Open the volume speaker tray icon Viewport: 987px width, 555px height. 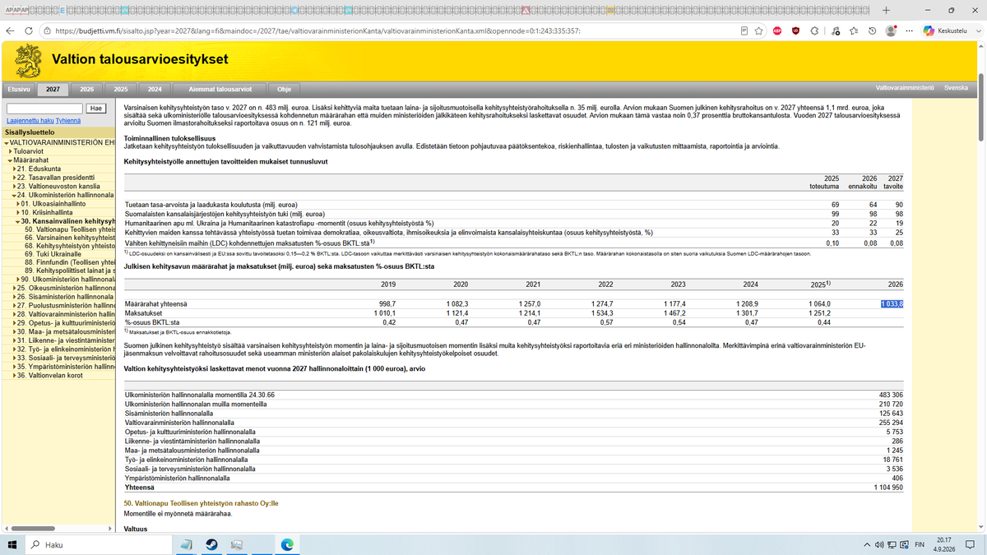click(879, 545)
